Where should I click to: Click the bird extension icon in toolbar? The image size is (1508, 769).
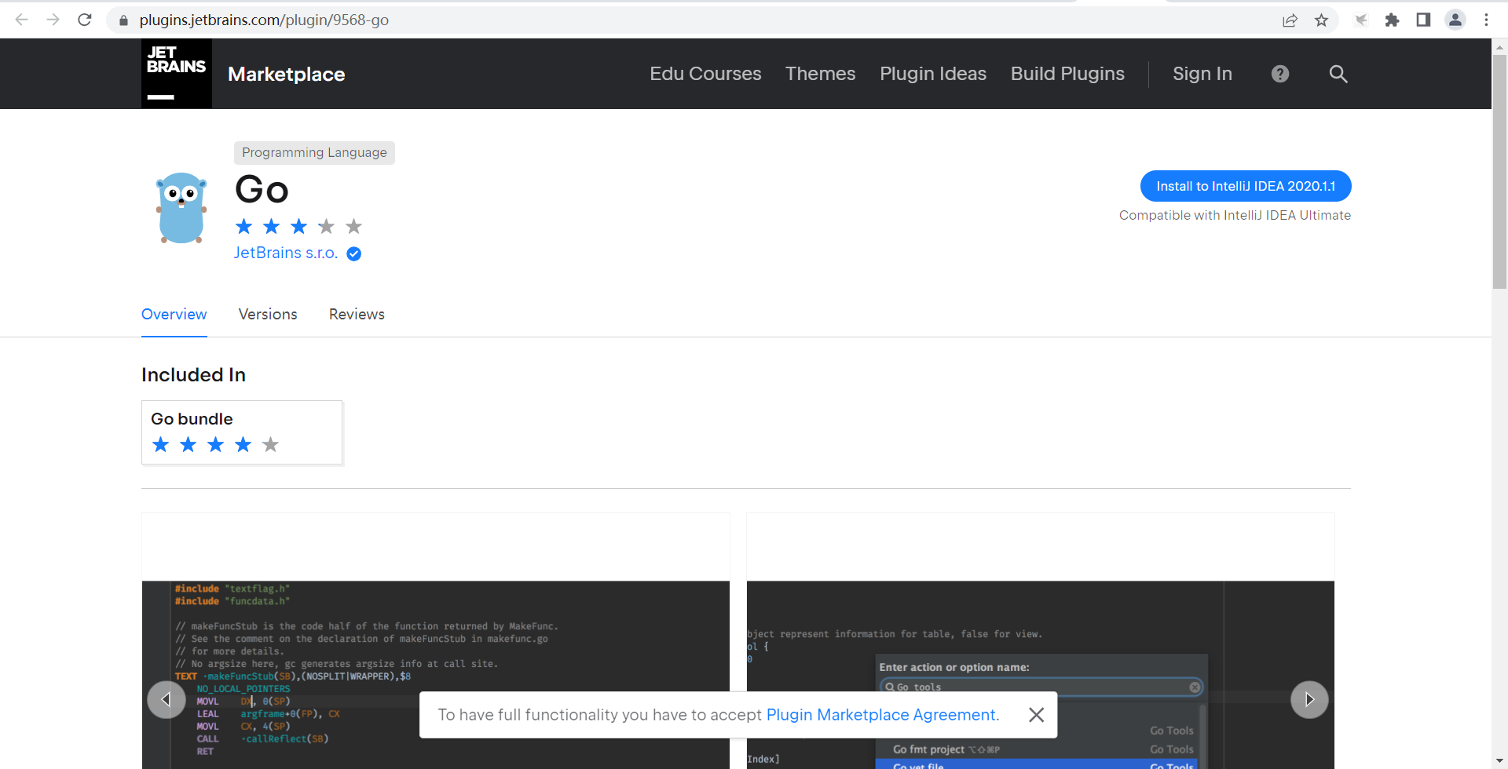tap(1361, 20)
